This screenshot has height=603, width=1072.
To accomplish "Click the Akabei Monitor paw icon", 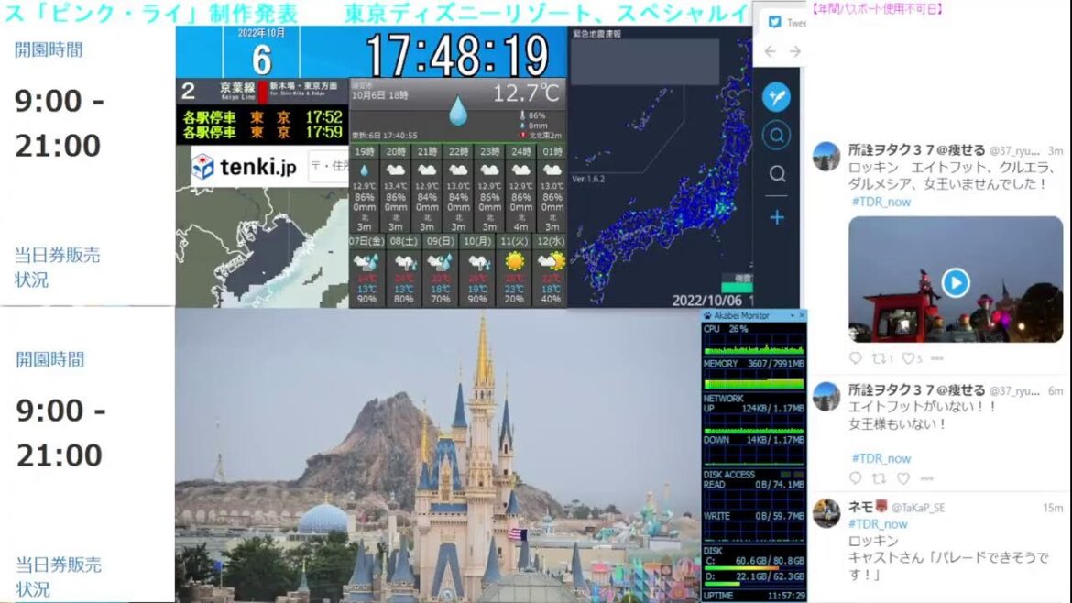I will pos(707,316).
